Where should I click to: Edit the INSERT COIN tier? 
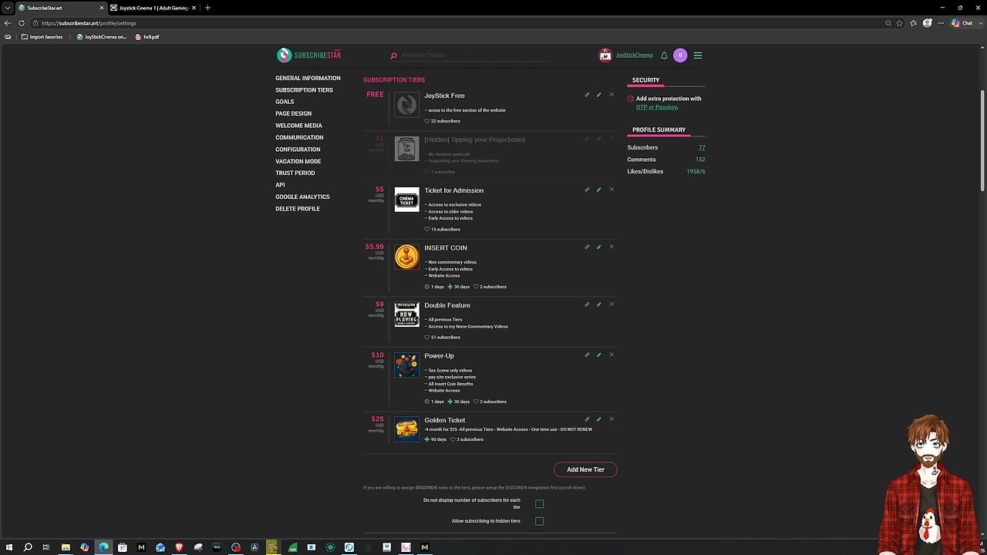pos(599,247)
